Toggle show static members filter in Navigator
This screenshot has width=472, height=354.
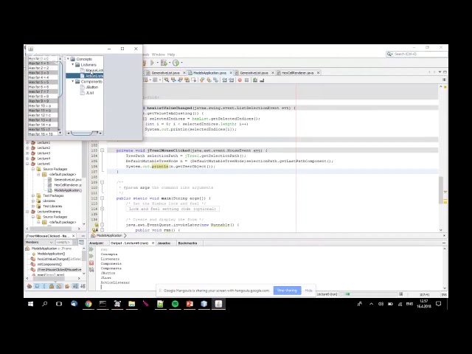click(44, 286)
